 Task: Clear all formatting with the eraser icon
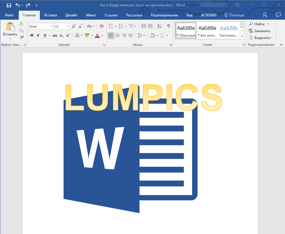coord(102,26)
